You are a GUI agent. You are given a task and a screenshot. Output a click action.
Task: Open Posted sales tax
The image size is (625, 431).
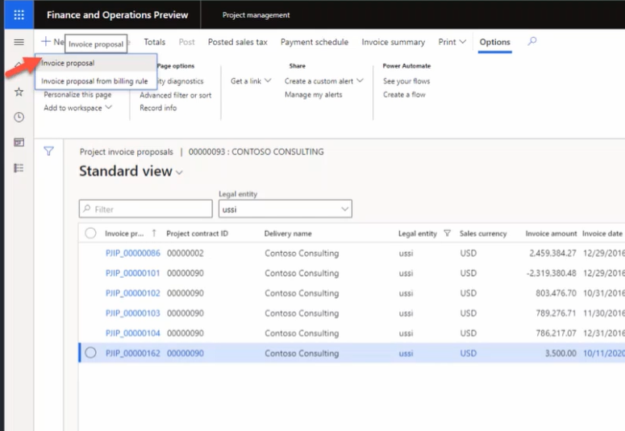[238, 42]
